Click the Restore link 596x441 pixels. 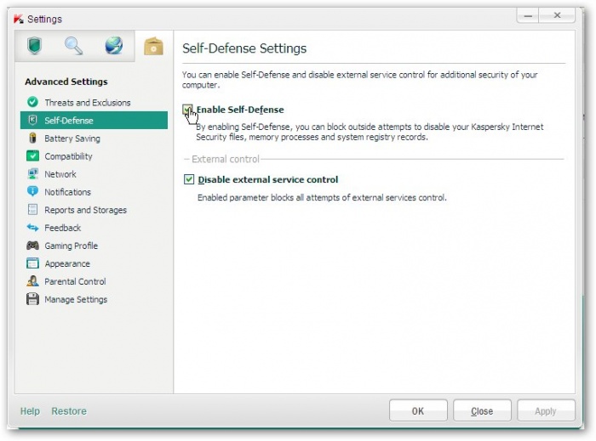[69, 411]
